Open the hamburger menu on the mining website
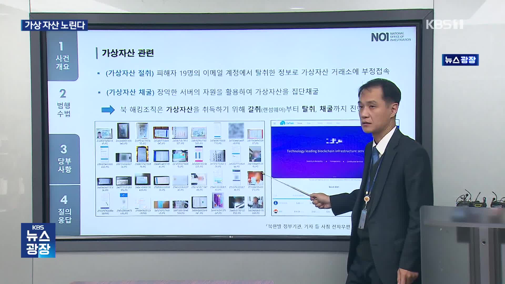The image size is (505, 284). (275, 123)
